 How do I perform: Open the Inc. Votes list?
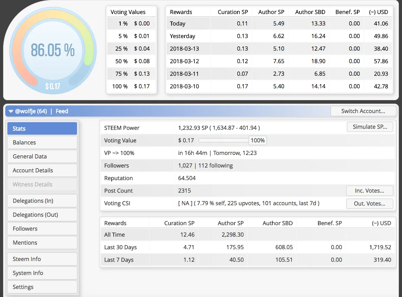(x=369, y=191)
